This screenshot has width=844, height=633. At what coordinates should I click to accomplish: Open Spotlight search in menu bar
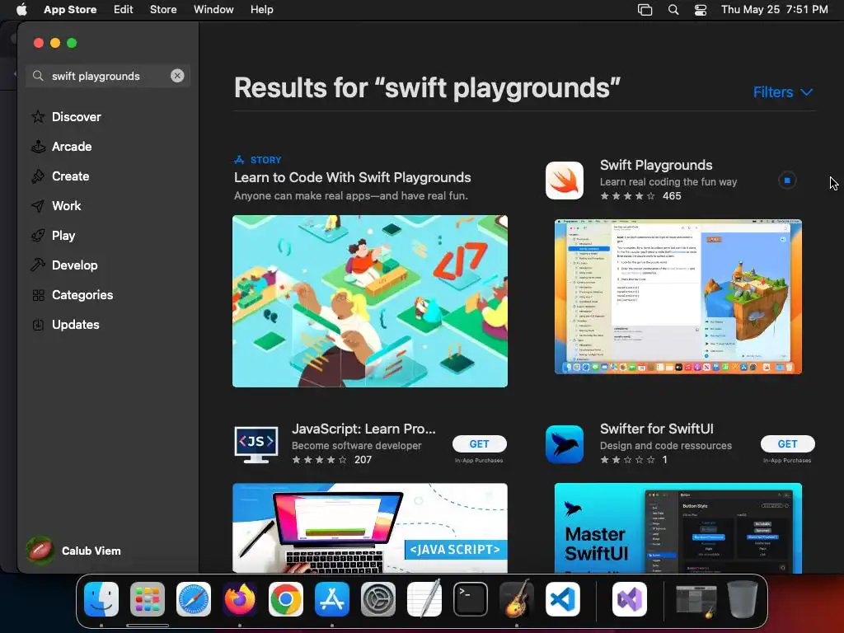tap(673, 10)
